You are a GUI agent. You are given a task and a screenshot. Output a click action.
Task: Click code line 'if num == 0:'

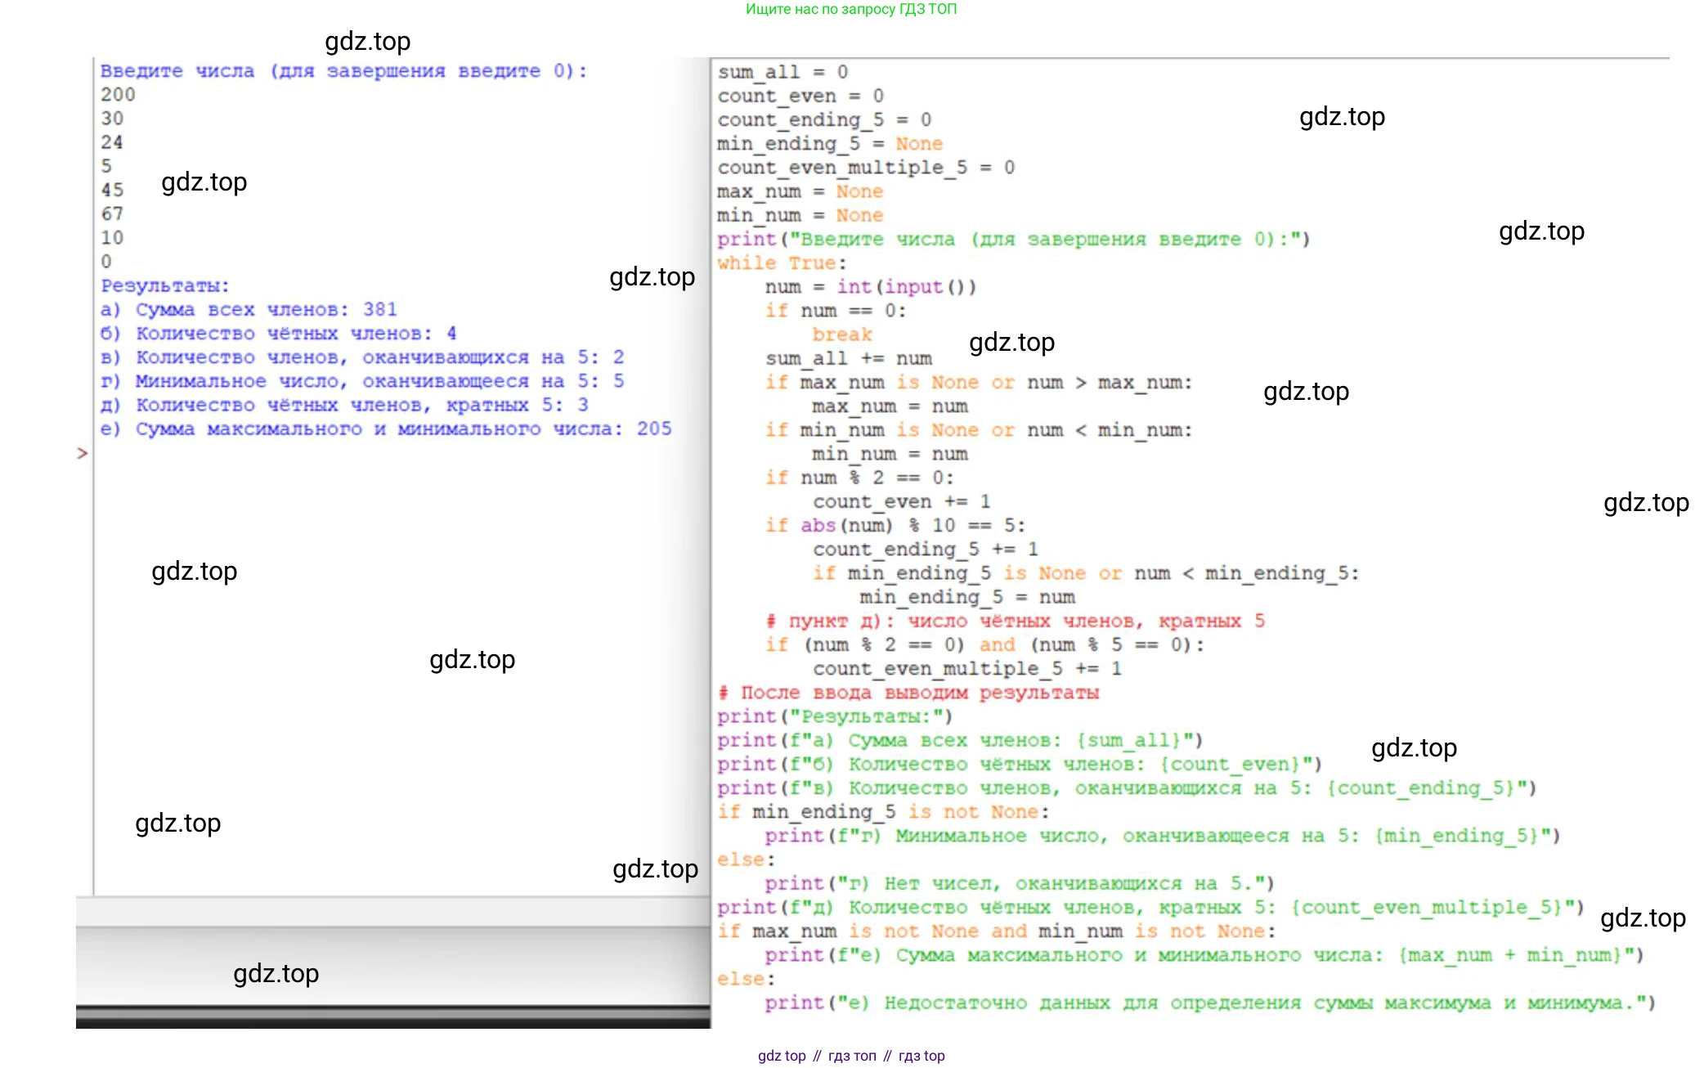coord(836,311)
